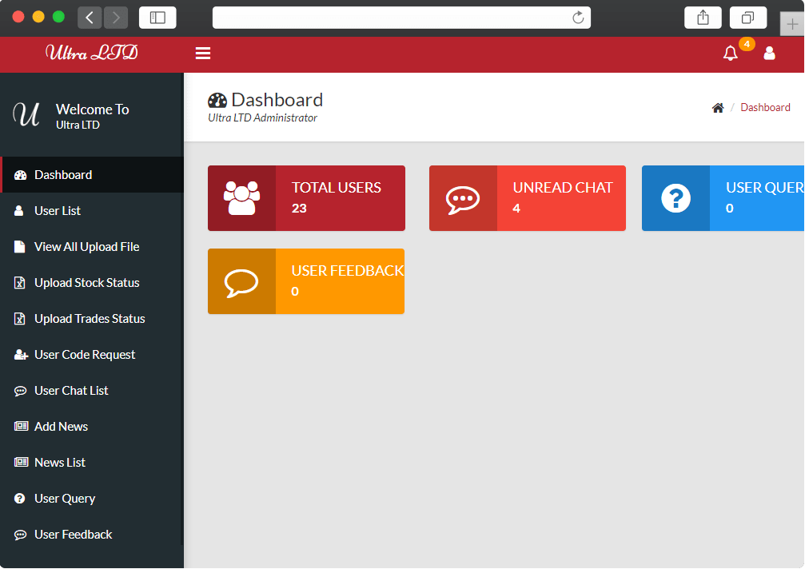
Task: Click the Total Users group icon
Action: point(241,198)
